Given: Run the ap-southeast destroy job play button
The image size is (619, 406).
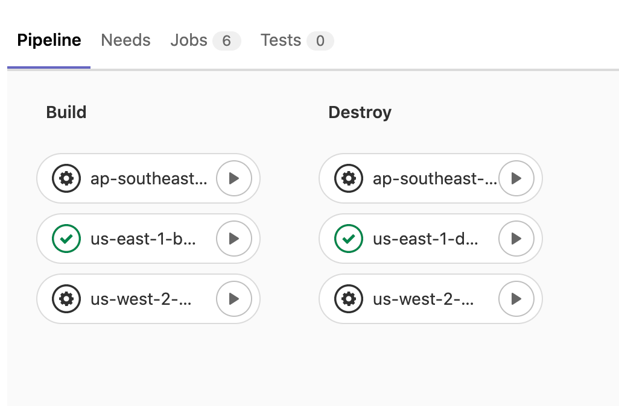Looking at the screenshot, I should (516, 178).
